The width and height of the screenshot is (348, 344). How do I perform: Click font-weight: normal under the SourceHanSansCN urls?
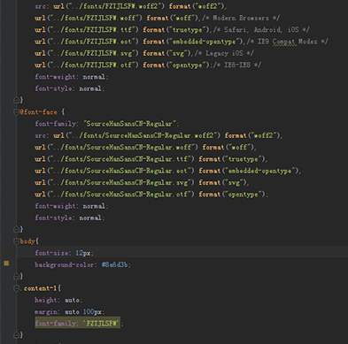tap(72, 206)
